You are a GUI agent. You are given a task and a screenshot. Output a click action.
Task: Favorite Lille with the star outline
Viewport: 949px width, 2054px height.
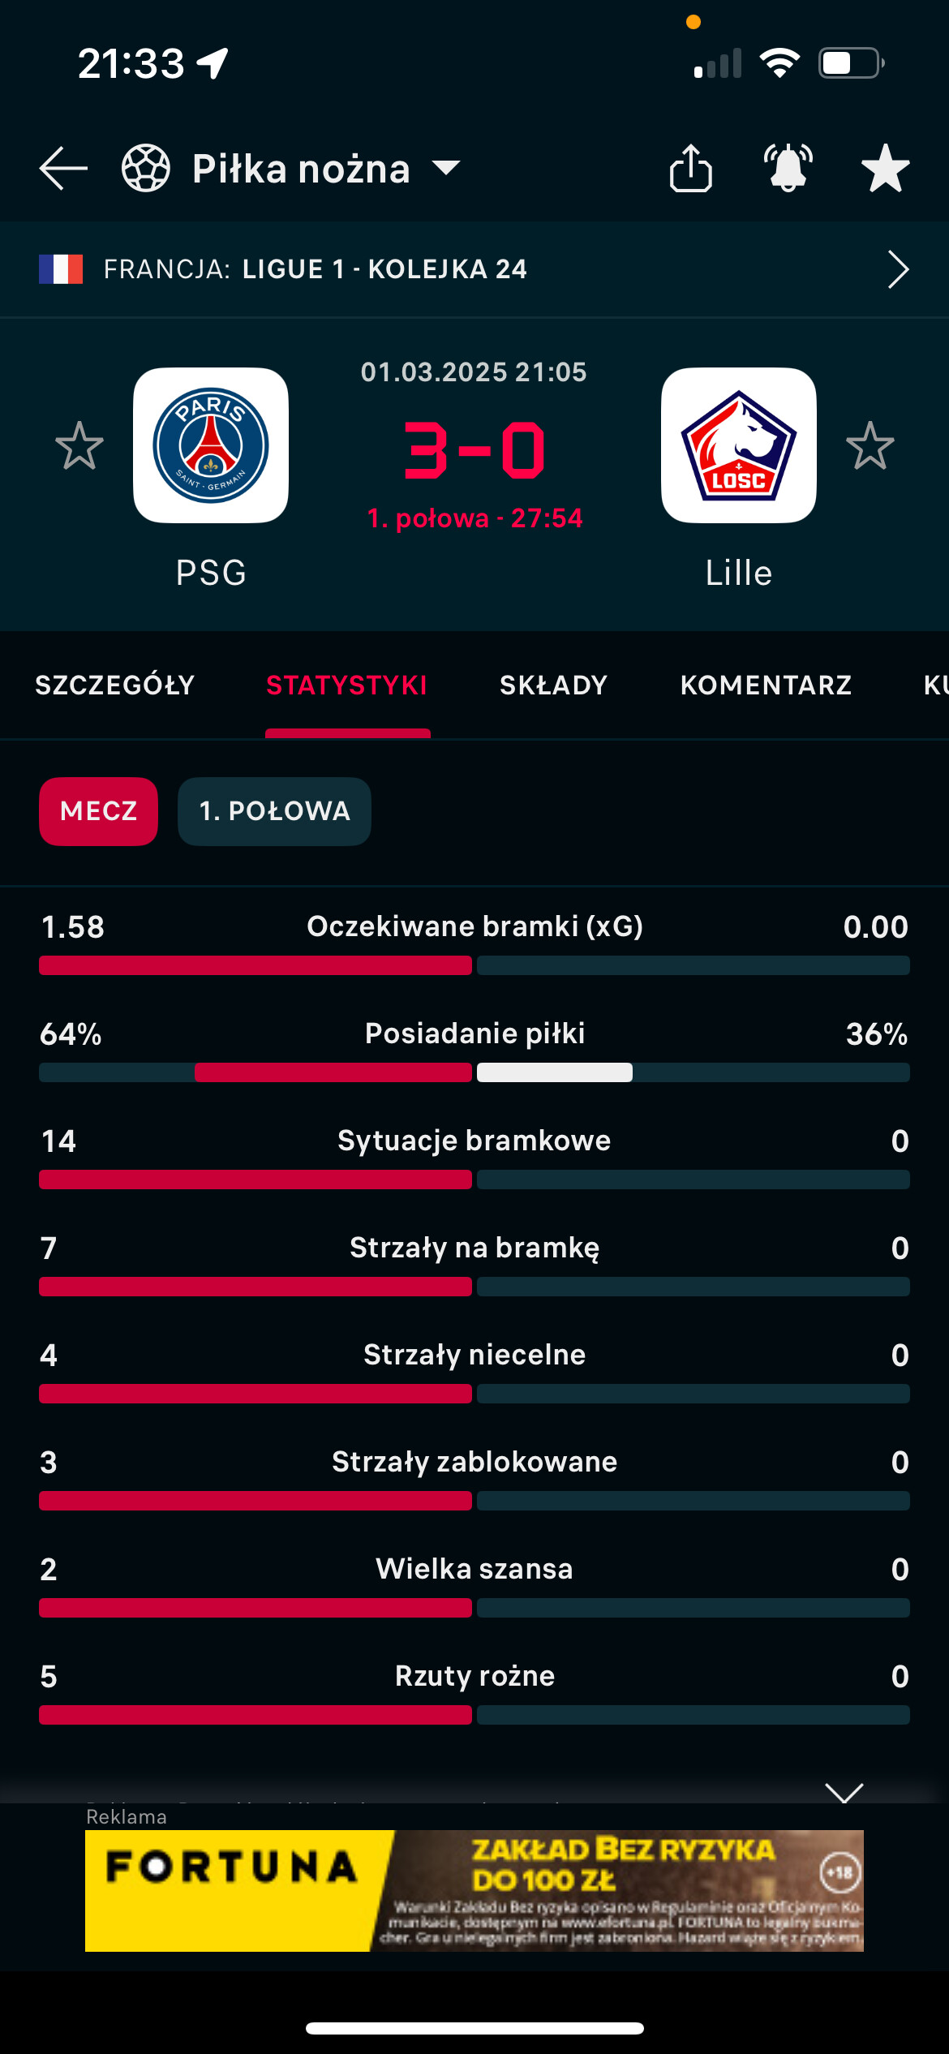(870, 445)
